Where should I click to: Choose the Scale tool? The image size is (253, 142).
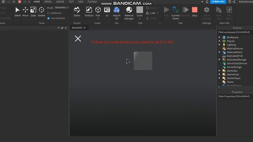(33, 12)
